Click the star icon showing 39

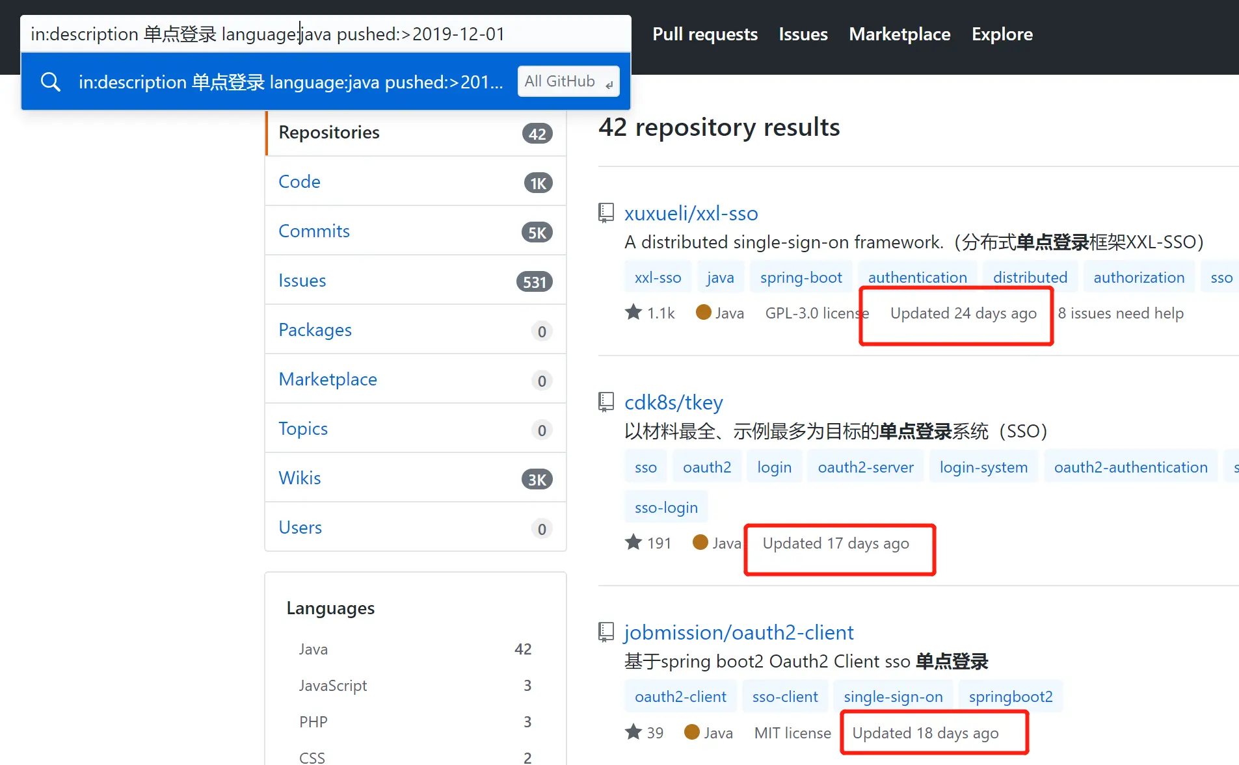(633, 733)
